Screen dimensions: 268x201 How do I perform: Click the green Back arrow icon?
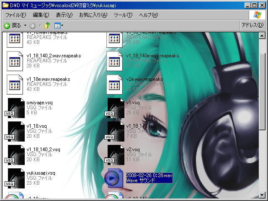pos(7,26)
